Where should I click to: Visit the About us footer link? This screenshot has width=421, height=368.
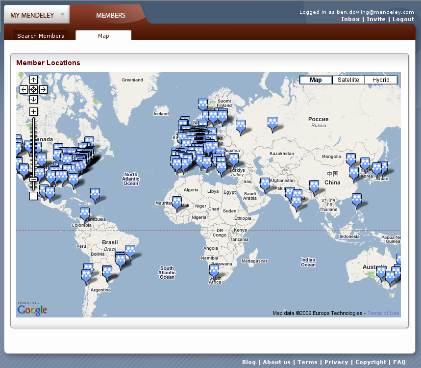pos(276,362)
